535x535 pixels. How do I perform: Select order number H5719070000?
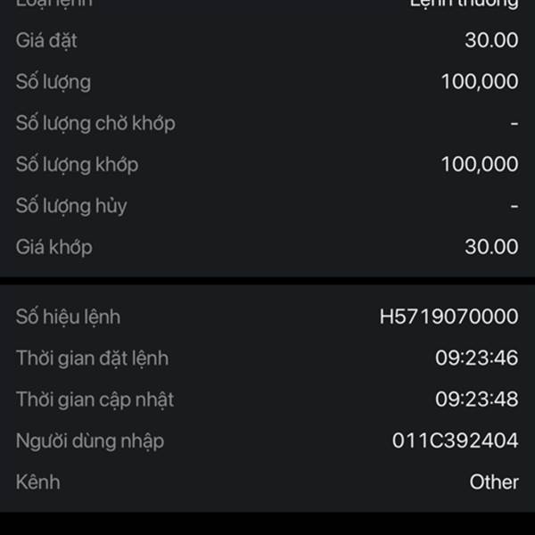pos(449,317)
